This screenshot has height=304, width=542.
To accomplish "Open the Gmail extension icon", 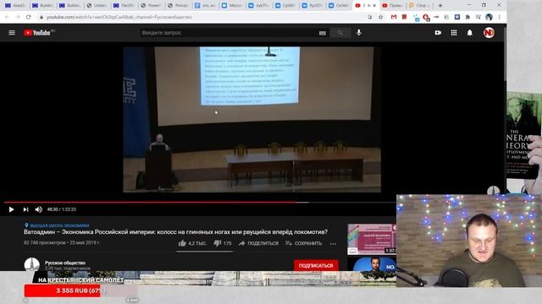I will [x=394, y=17].
